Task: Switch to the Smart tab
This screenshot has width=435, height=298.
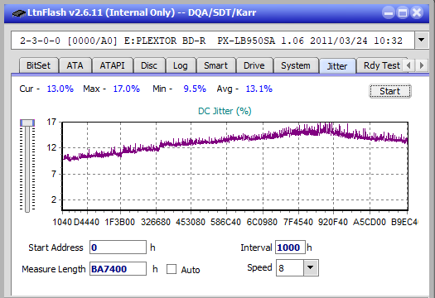Action: coord(215,65)
